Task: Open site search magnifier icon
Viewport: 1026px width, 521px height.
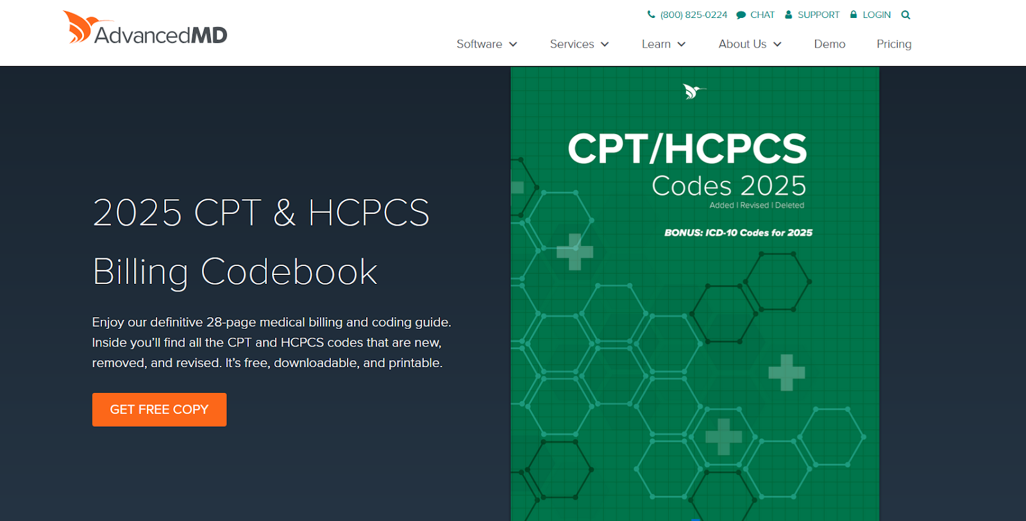Action: tap(905, 15)
